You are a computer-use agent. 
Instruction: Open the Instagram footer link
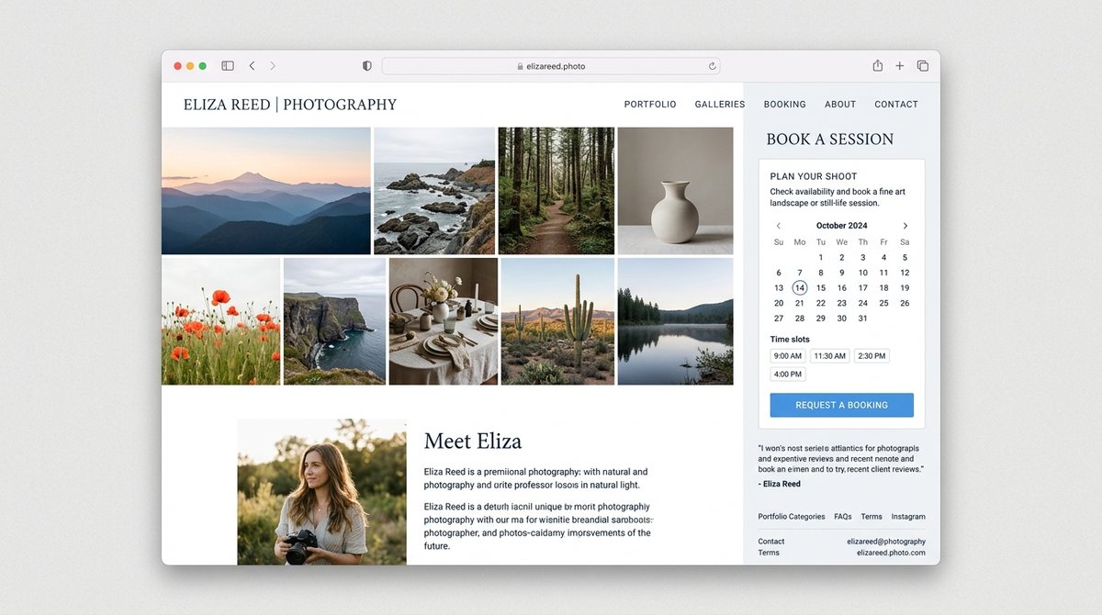[x=908, y=517]
